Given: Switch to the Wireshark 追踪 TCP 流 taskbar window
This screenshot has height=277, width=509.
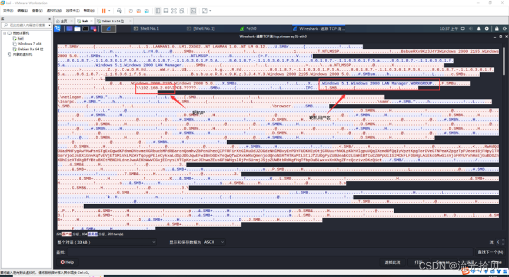Looking at the screenshot, I should (x=319, y=29).
